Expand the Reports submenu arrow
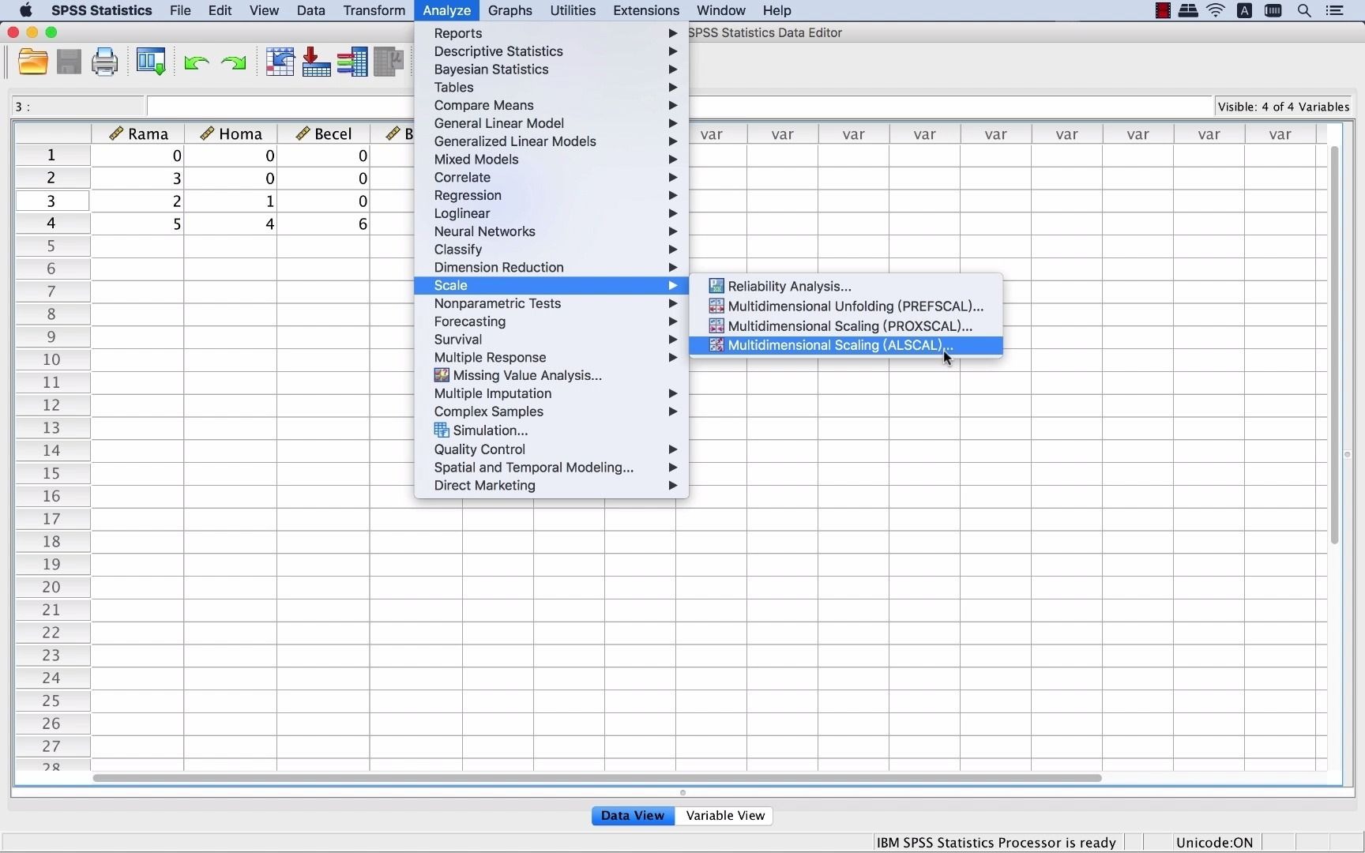 (673, 33)
